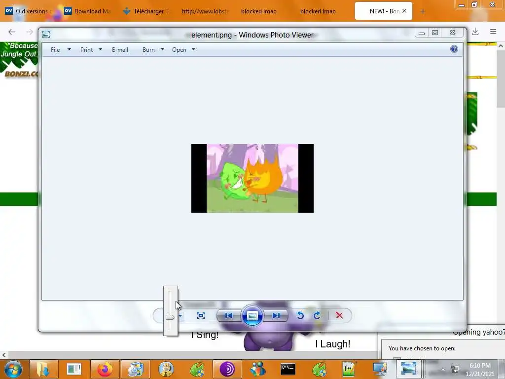Screen dimensions: 505x379
Task: Switch to the Télécharger browser tab
Action: coord(146,11)
